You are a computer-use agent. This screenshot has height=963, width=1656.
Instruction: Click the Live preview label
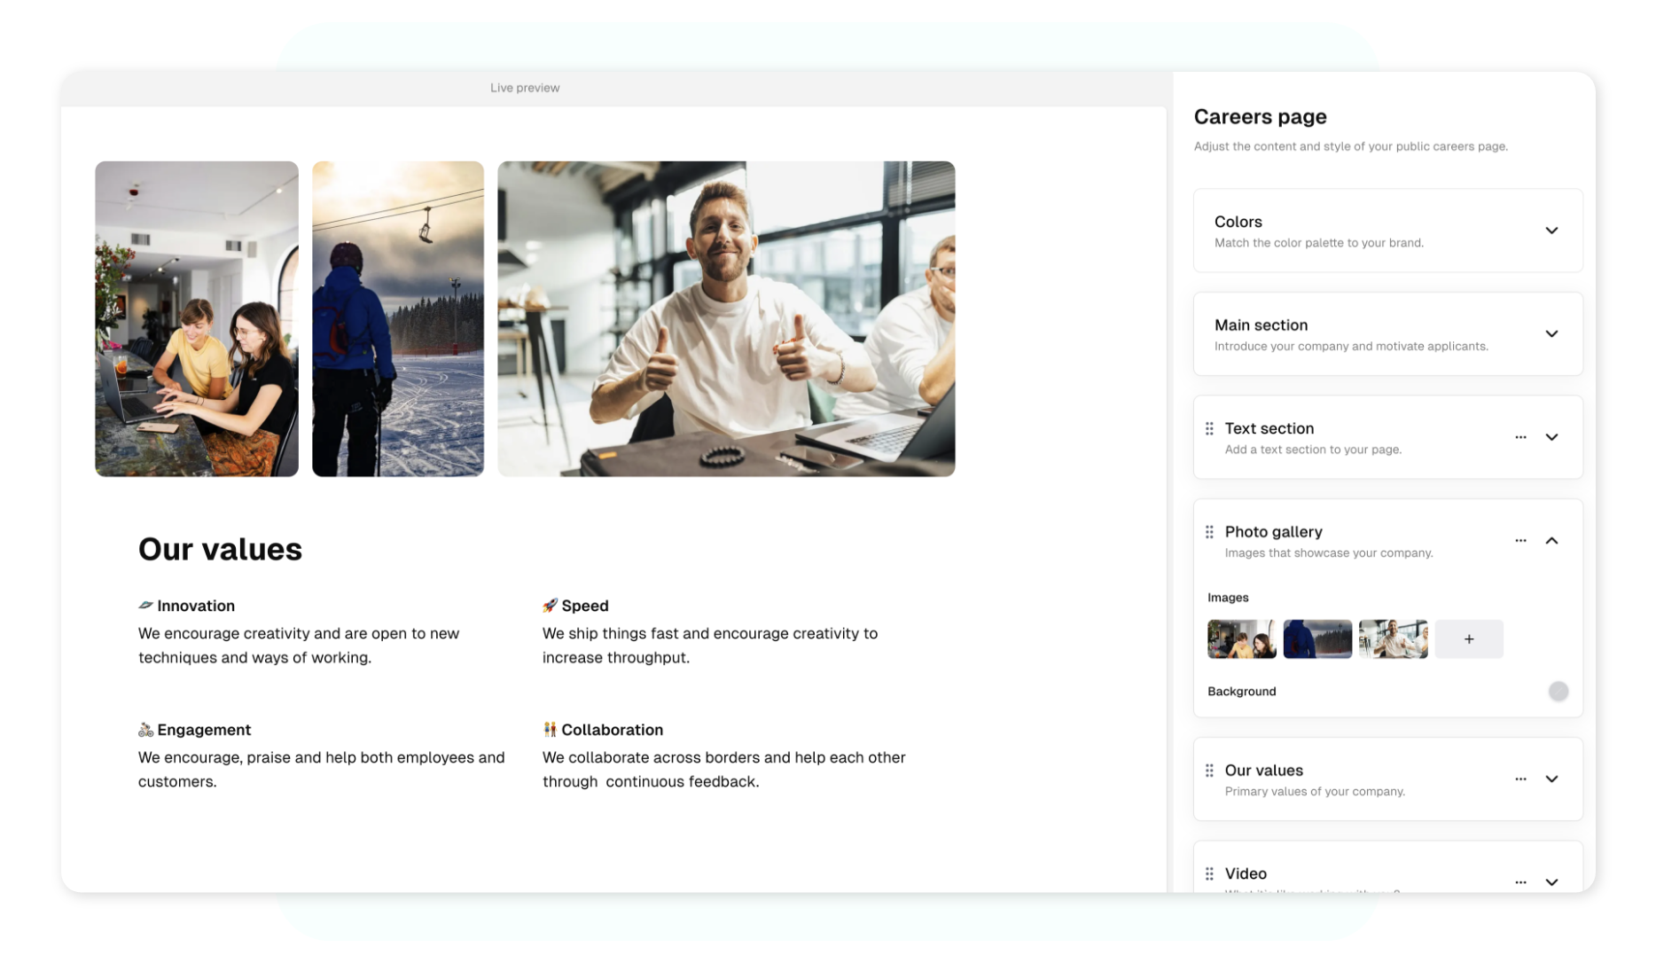coord(525,88)
